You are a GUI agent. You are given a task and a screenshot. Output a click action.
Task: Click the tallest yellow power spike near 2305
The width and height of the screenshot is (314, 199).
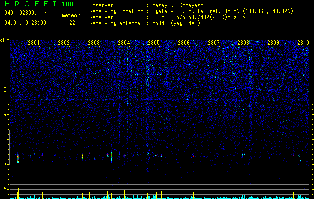(156, 191)
